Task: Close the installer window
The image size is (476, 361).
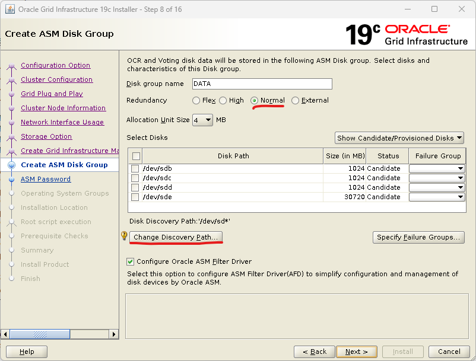Action: (462, 9)
